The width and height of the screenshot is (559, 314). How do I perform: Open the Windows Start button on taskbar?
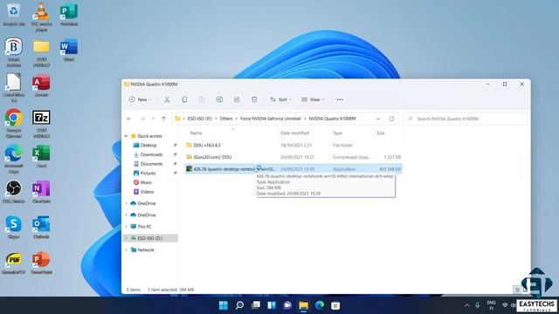(x=224, y=305)
